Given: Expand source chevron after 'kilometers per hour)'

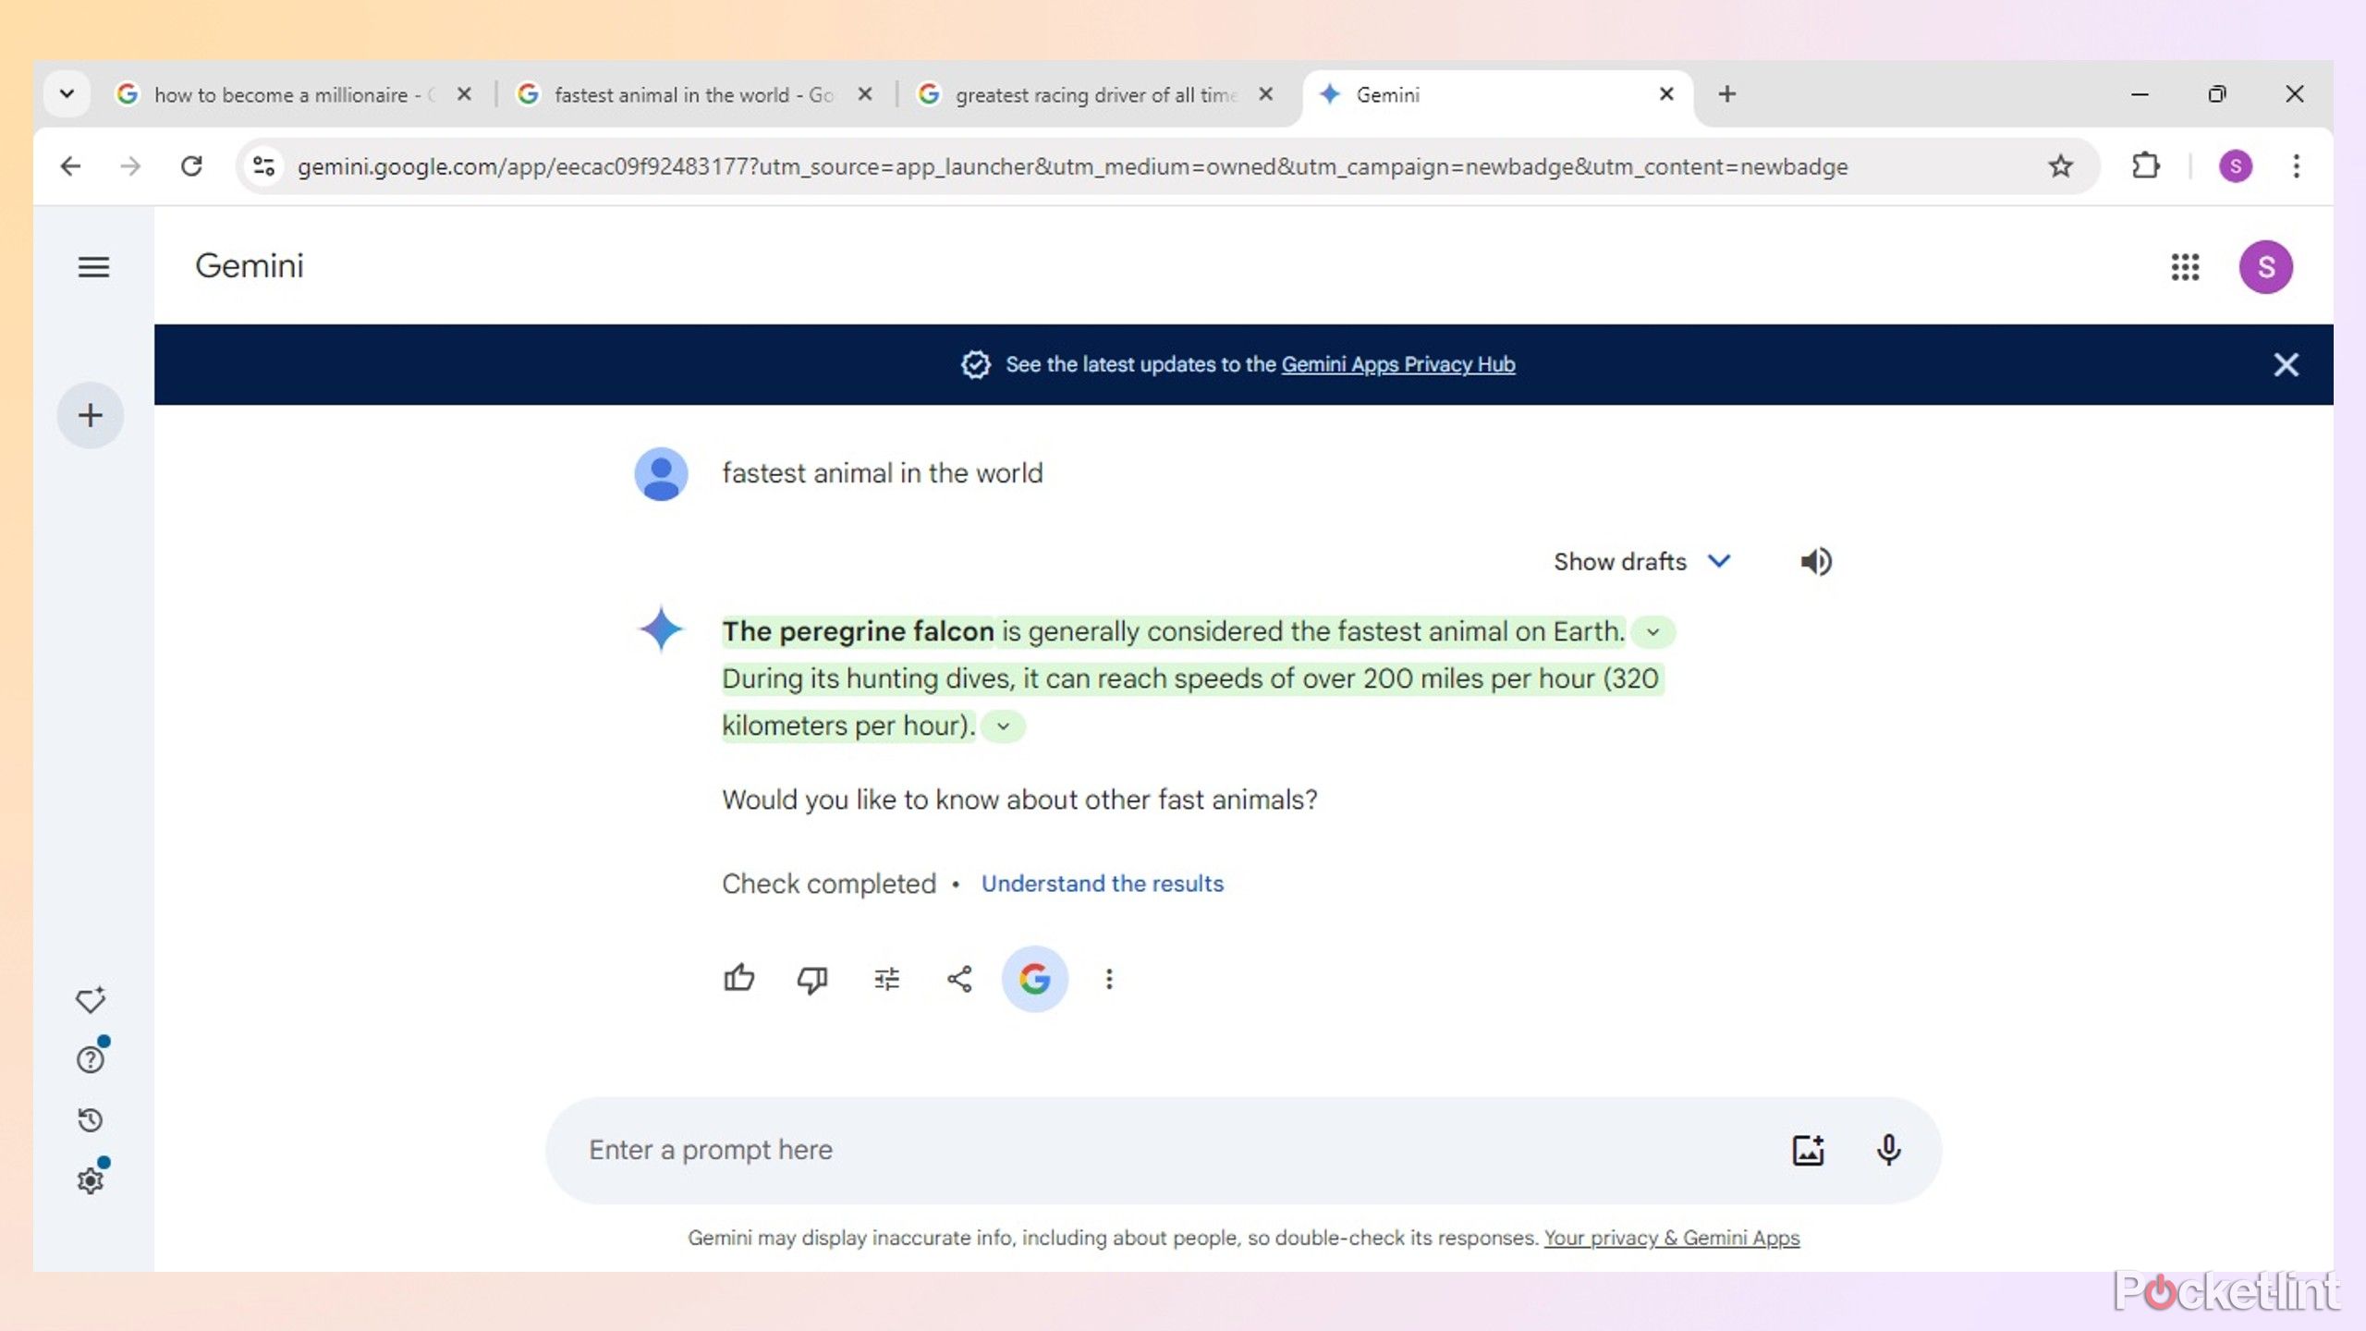Looking at the screenshot, I should coord(1003,727).
